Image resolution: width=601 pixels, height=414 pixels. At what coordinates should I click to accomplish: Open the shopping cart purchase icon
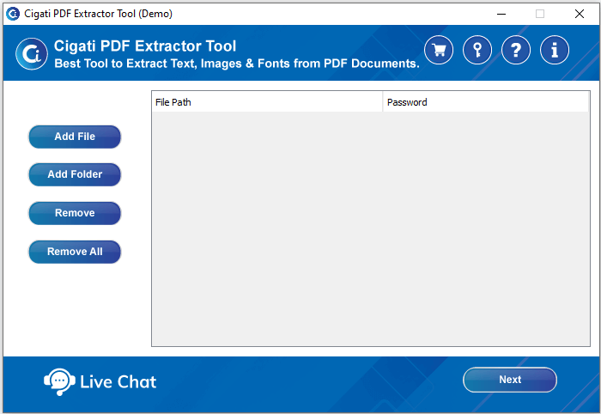(x=439, y=50)
